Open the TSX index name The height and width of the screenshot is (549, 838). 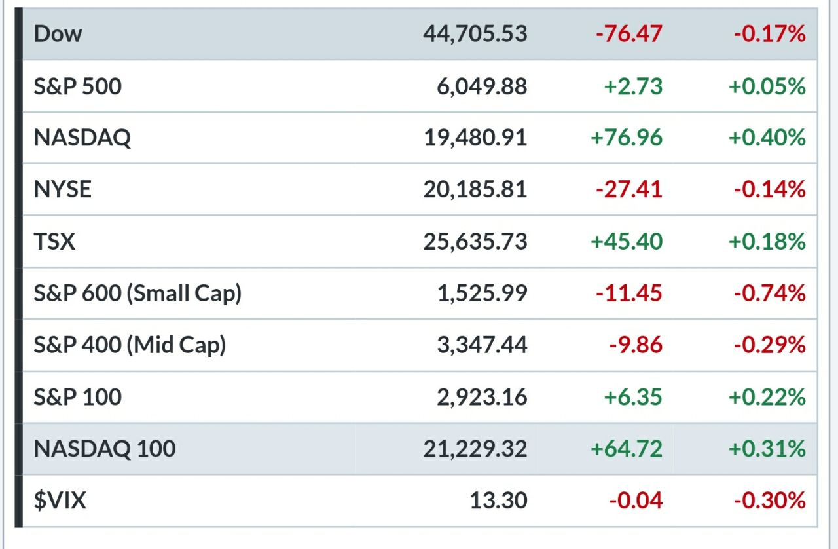click(54, 241)
